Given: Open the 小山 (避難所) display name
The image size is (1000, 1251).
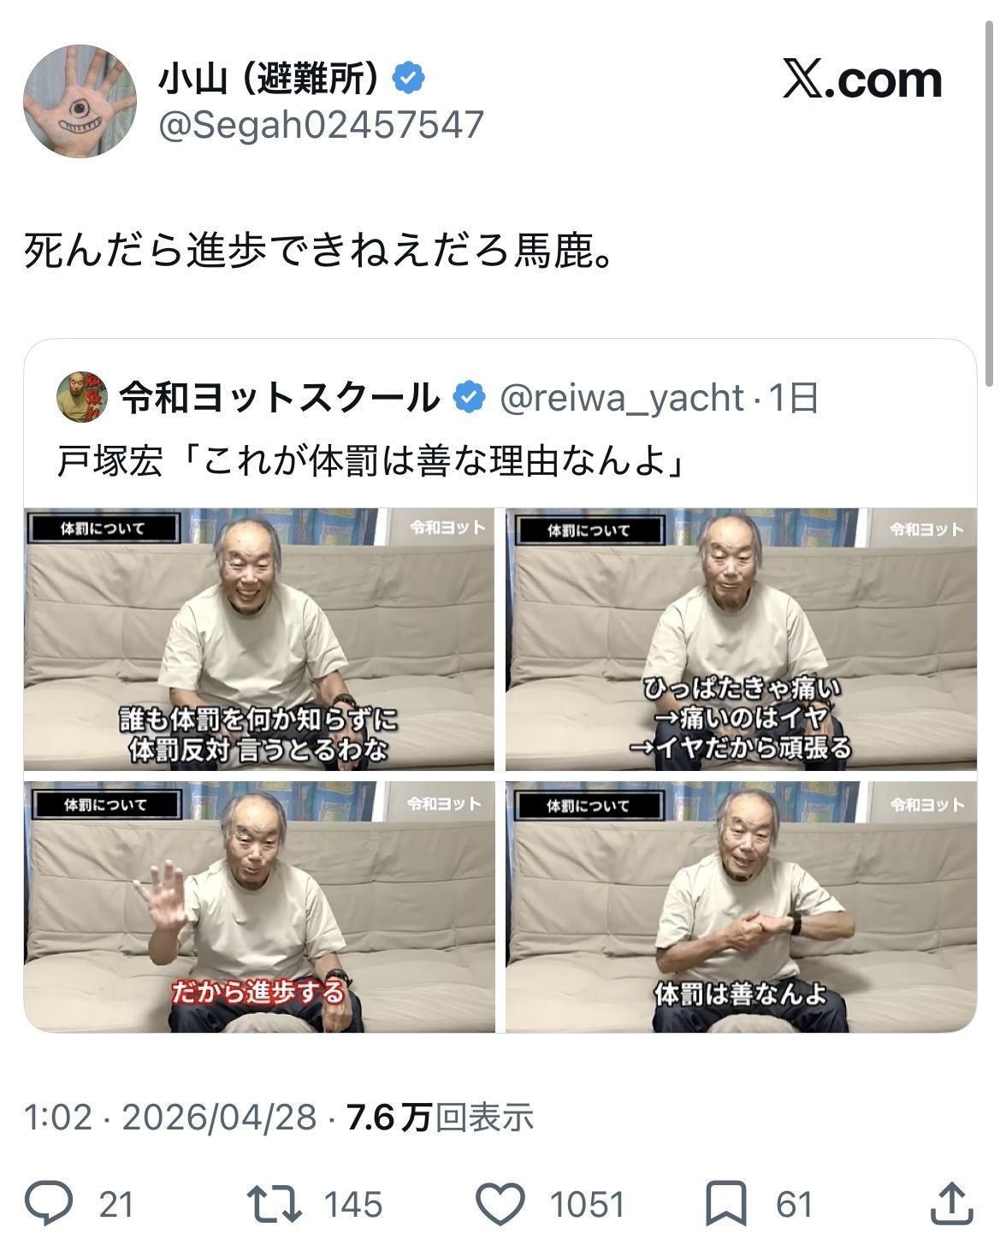Looking at the screenshot, I should click(269, 79).
